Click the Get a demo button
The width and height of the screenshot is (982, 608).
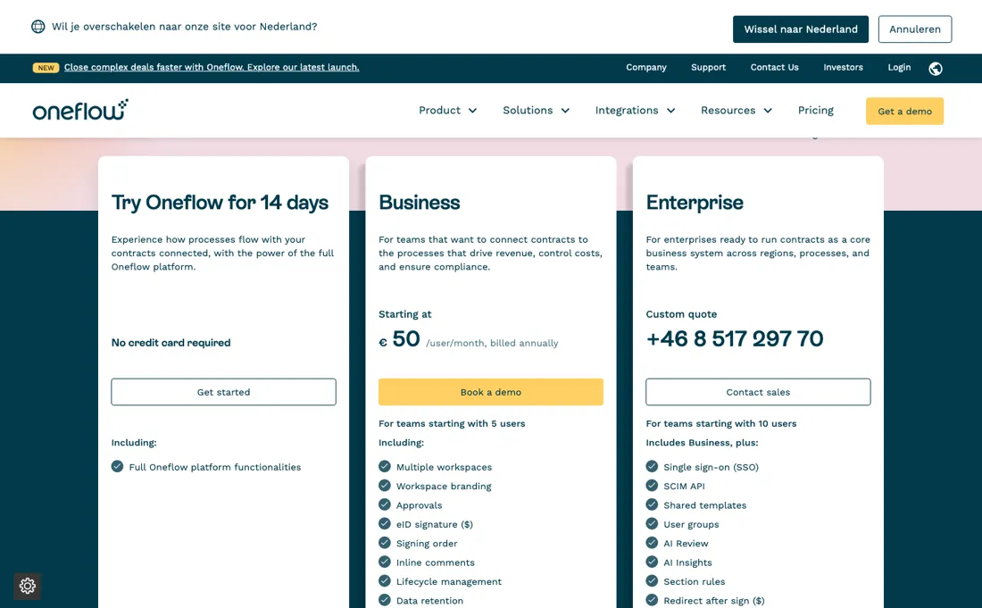pyautogui.click(x=904, y=112)
